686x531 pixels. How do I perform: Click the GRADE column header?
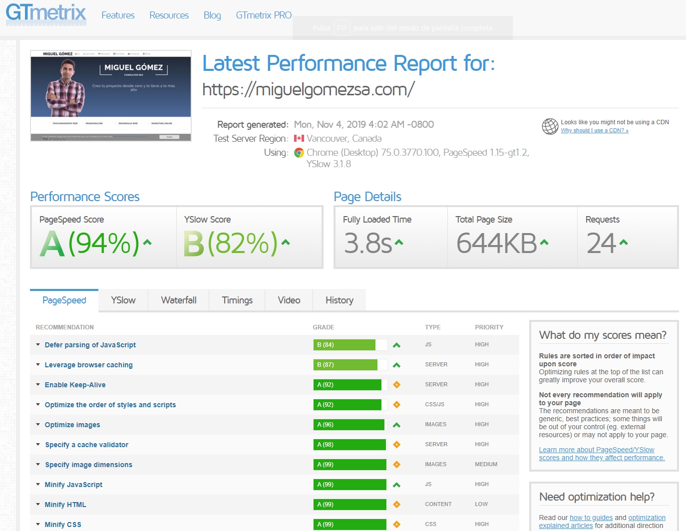click(324, 327)
